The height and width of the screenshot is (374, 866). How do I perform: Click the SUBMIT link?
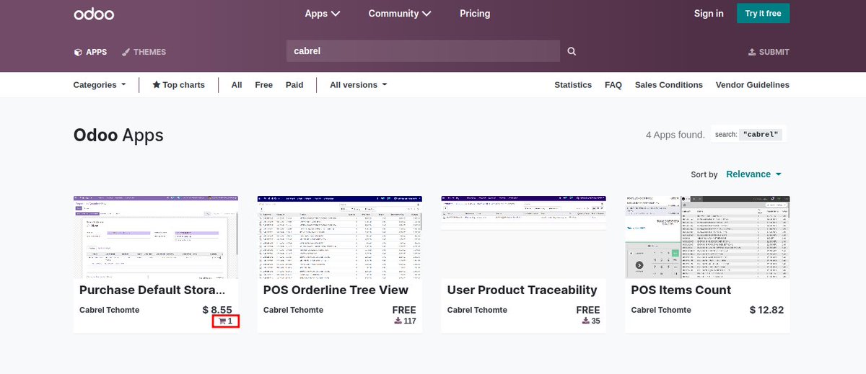pyautogui.click(x=769, y=52)
